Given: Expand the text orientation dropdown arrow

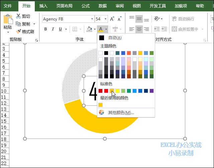Looking at the screenshot, I should pyautogui.click(x=162, y=19).
